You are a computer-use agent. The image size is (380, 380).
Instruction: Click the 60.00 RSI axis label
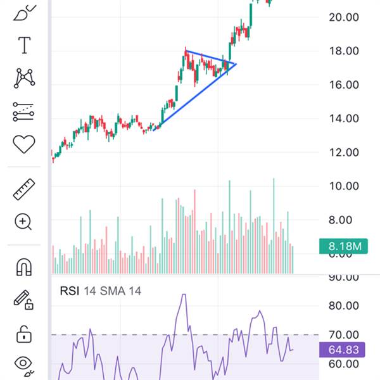[344, 364]
